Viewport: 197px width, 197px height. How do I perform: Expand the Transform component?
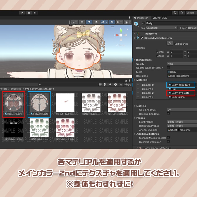point(135,34)
